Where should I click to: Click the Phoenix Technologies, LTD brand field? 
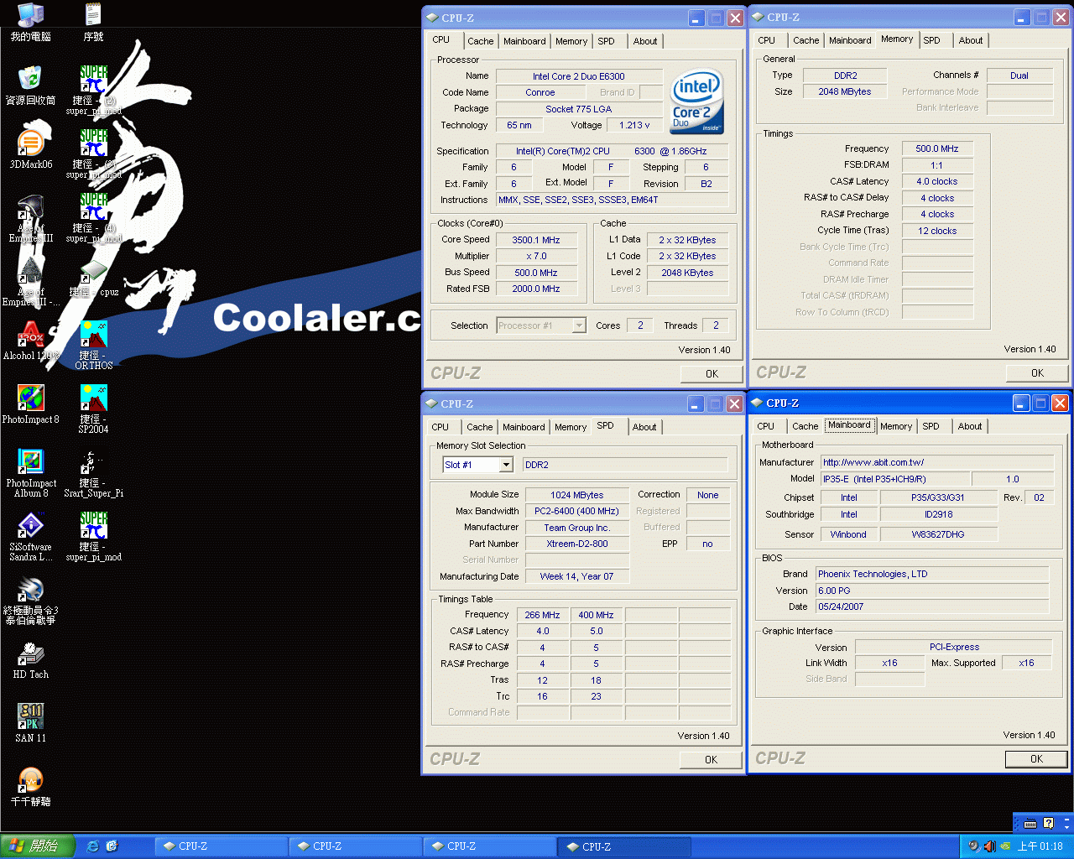pyautogui.click(x=932, y=574)
